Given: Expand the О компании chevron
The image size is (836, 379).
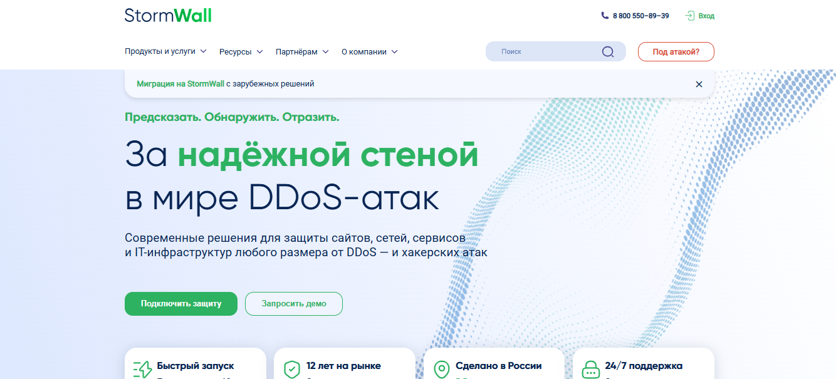Looking at the screenshot, I should click(394, 52).
